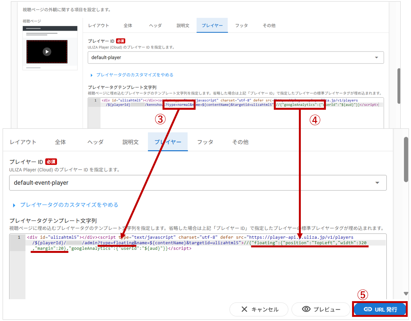
Task: Click the eye icon on the プレビュー button
Action: coord(306,309)
